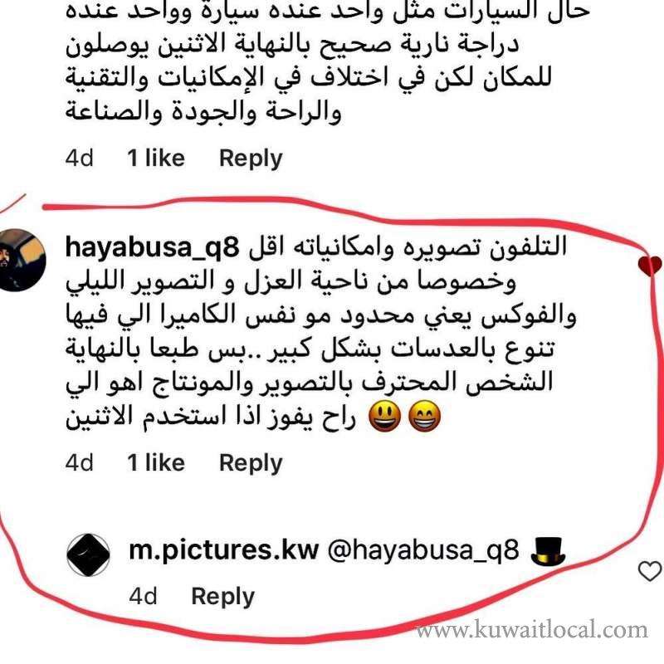Image resolution: width=664 pixels, height=664 pixels.
Task: Reply to hayabusa_q8's comment
Action: click(251, 463)
